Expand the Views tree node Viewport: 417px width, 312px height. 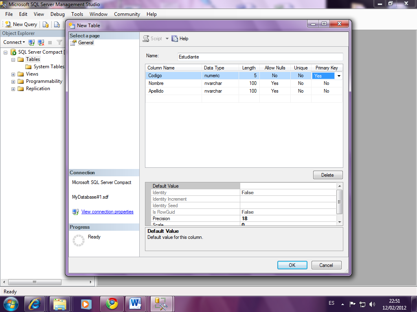(13, 74)
